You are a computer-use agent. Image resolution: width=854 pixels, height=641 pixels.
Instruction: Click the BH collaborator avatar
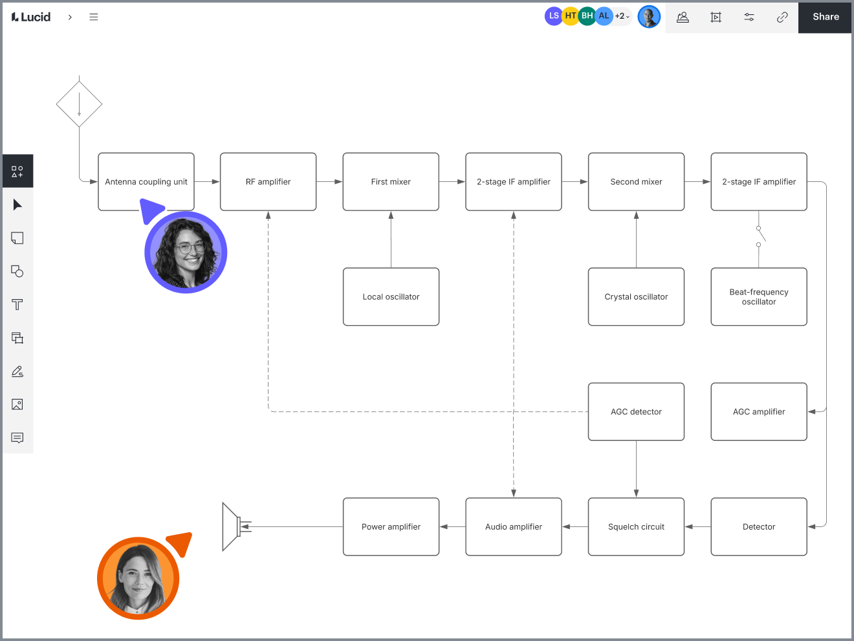587,16
